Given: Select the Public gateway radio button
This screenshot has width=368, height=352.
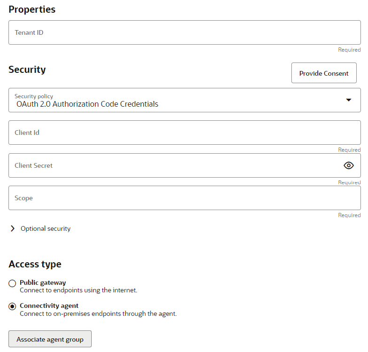Looking at the screenshot, I should (12, 283).
